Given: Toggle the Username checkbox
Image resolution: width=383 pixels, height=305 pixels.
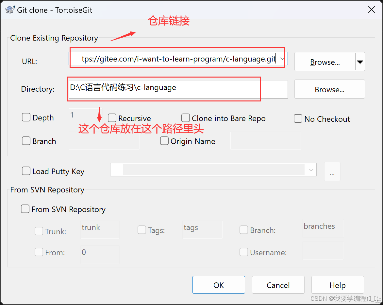Looking at the screenshot, I should [244, 252].
